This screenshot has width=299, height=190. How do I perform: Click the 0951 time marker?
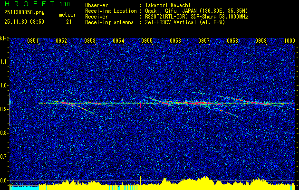33,40
